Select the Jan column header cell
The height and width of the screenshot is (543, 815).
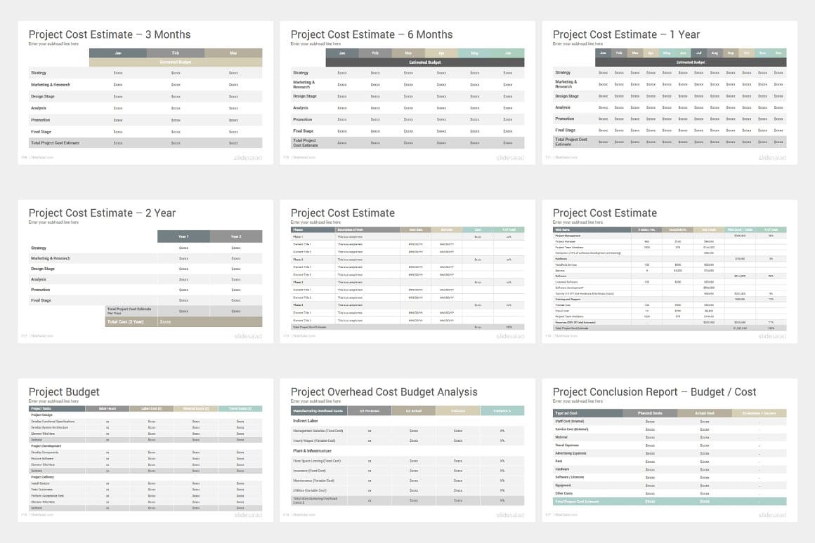point(117,53)
